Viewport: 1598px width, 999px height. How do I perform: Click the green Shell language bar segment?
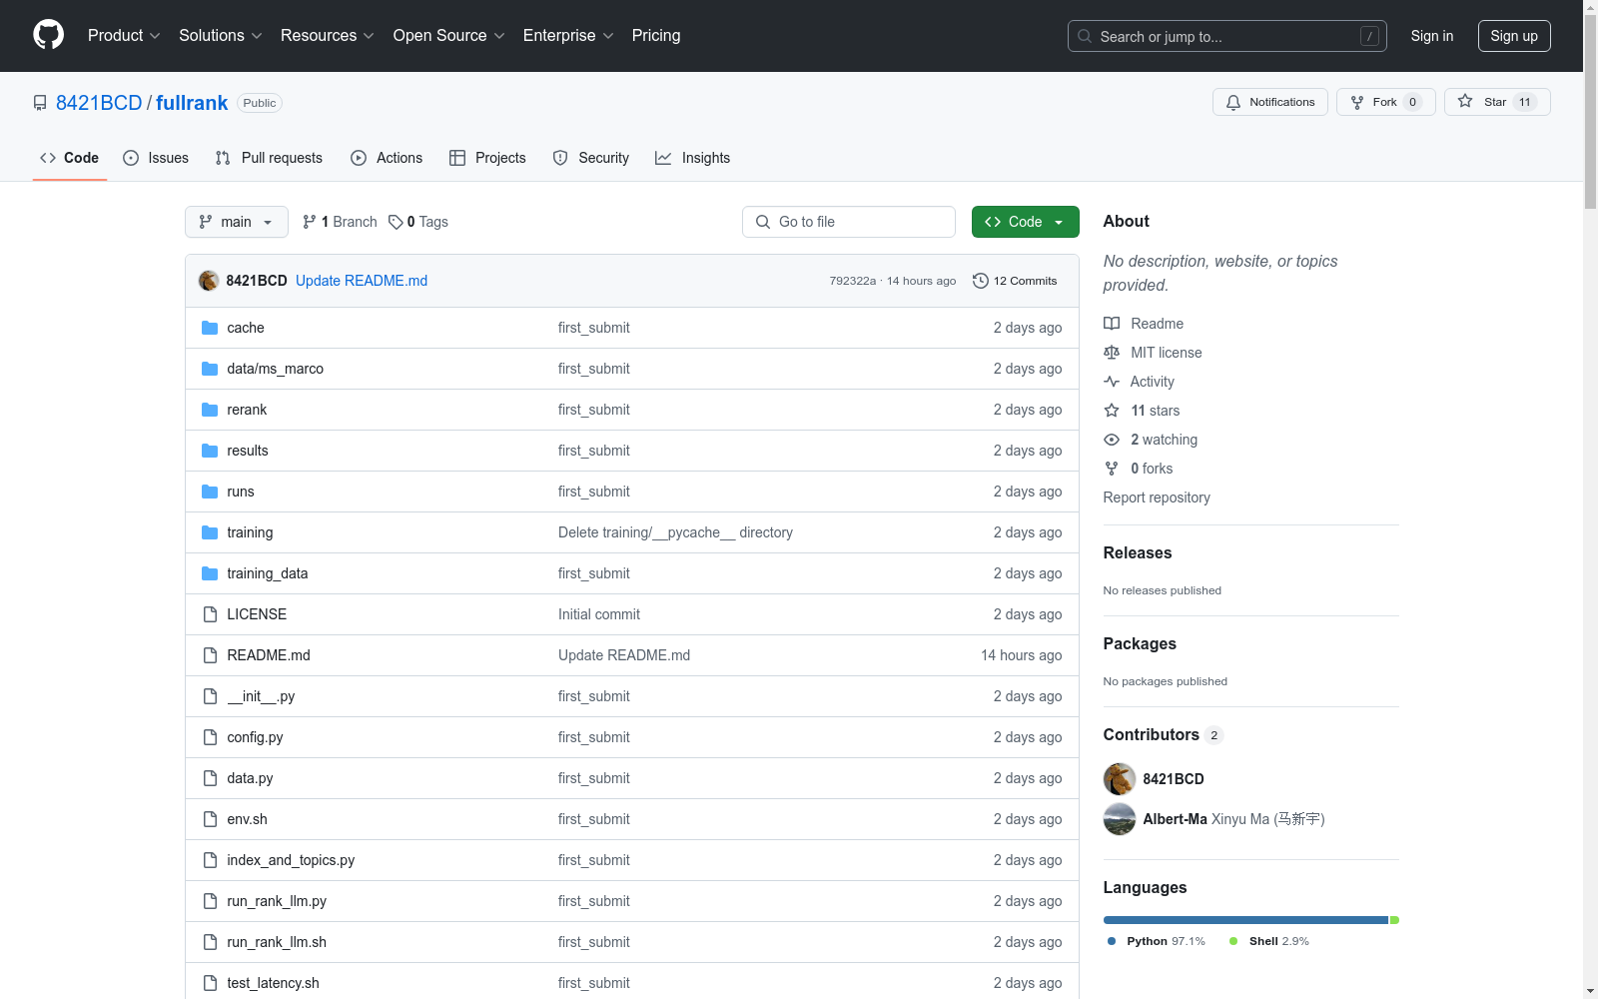[1394, 920]
